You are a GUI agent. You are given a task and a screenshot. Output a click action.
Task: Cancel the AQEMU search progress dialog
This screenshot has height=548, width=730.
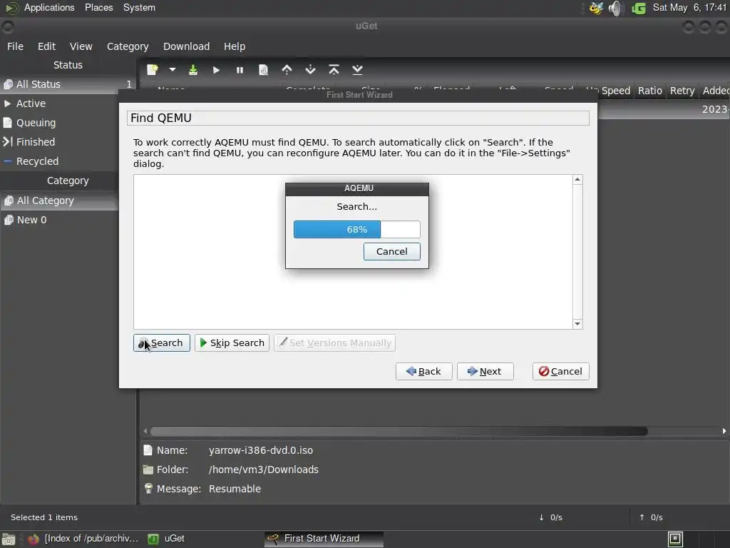click(391, 252)
